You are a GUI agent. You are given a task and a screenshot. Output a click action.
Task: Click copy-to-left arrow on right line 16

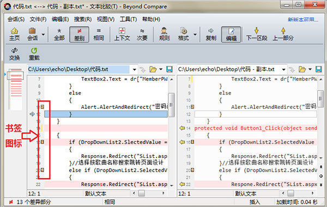[182, 142]
